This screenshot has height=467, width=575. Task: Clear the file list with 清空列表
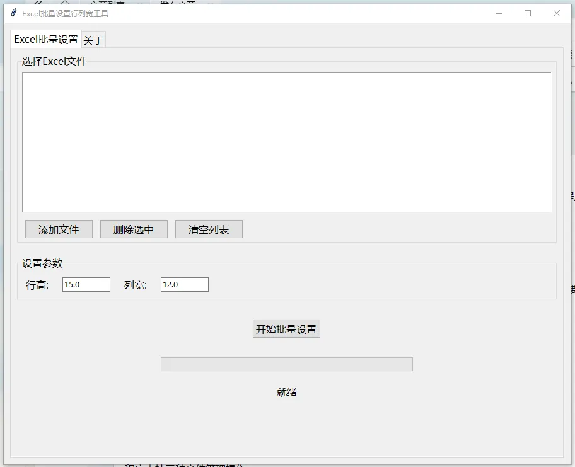tap(209, 229)
